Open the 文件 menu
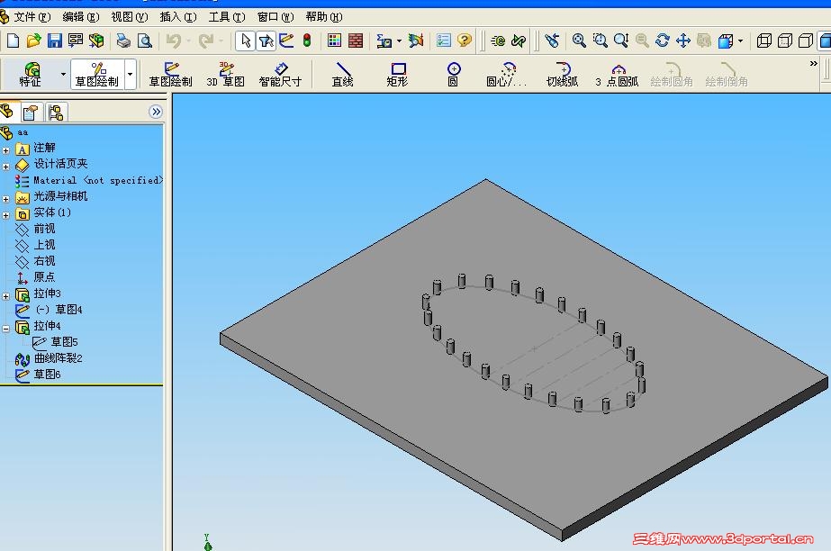 click(x=32, y=17)
